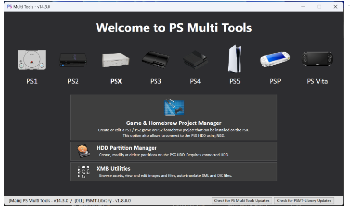350x209 pixels.
Task: Pick the PS5 console icon
Action: [235, 59]
